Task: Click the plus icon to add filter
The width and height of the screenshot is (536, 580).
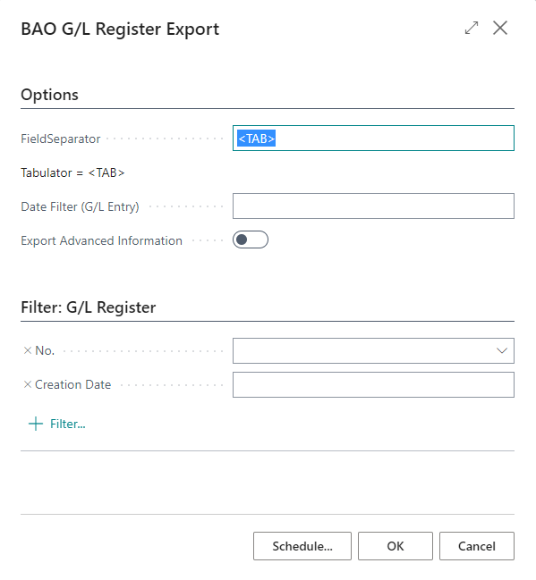Action: 36,424
